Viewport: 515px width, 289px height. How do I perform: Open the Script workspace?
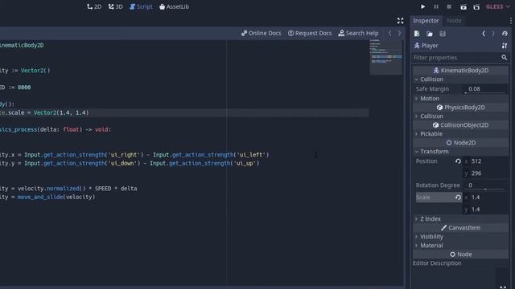point(142,6)
